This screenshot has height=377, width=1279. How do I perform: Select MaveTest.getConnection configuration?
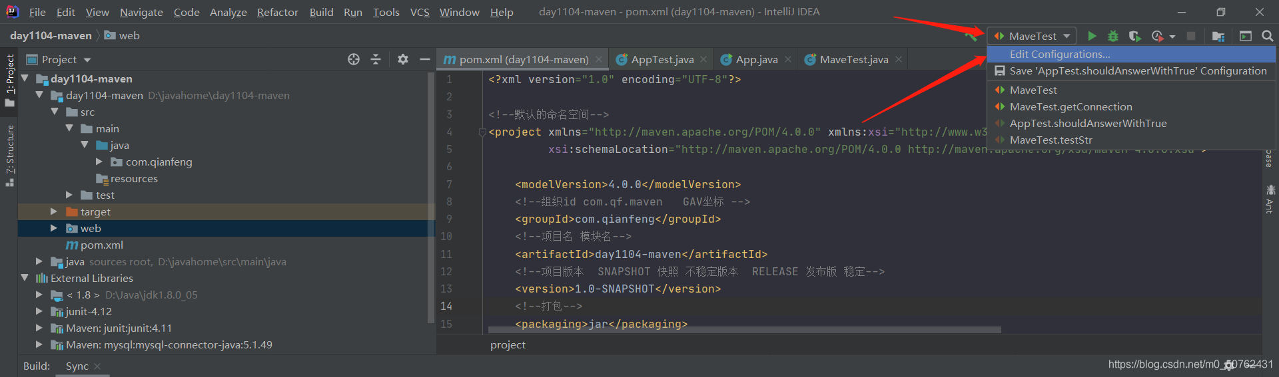1131,107
